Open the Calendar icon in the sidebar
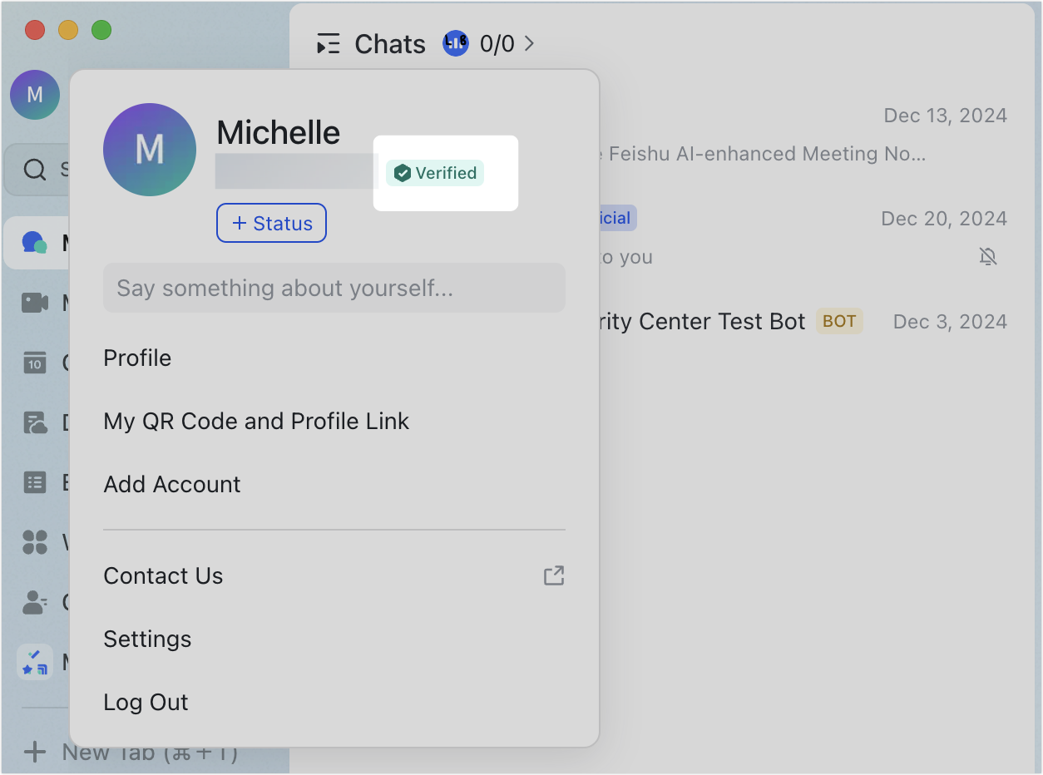The height and width of the screenshot is (775, 1043). pyautogui.click(x=34, y=363)
